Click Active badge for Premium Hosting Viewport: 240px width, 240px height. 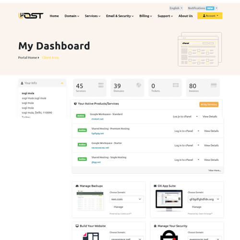coord(82,130)
